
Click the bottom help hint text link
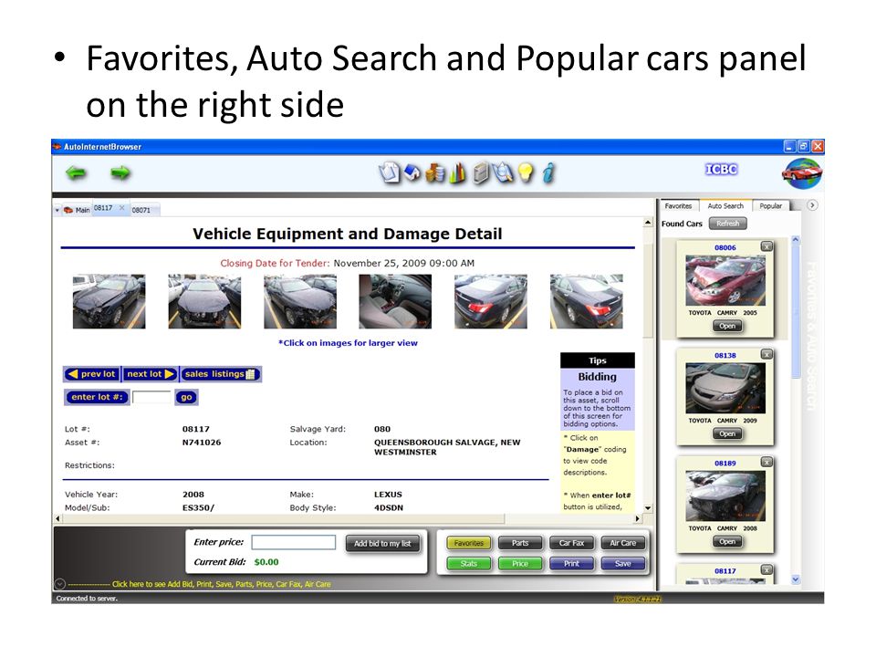pyautogui.click(x=221, y=584)
